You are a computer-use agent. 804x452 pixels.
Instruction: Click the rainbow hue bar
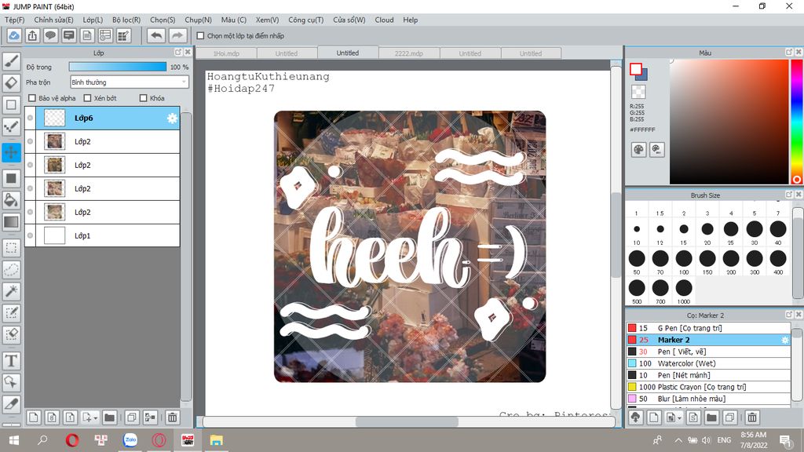[x=796, y=122]
